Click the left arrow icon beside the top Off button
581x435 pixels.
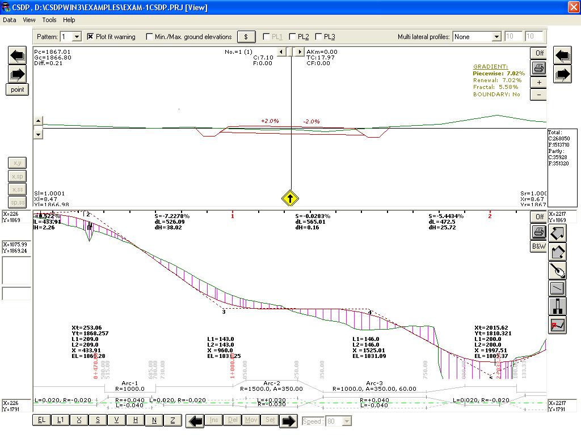point(562,56)
